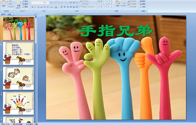Click the Paste clipboard icon
The width and height of the screenshot is (196, 125).
(4, 2)
